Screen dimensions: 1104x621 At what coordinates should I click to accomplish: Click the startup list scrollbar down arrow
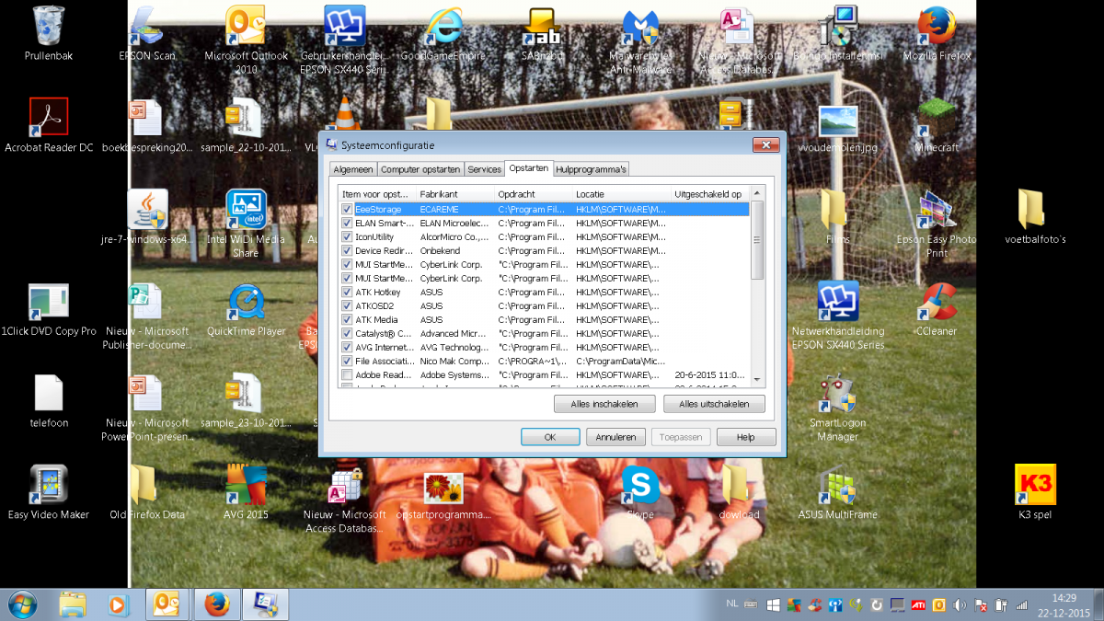757,379
